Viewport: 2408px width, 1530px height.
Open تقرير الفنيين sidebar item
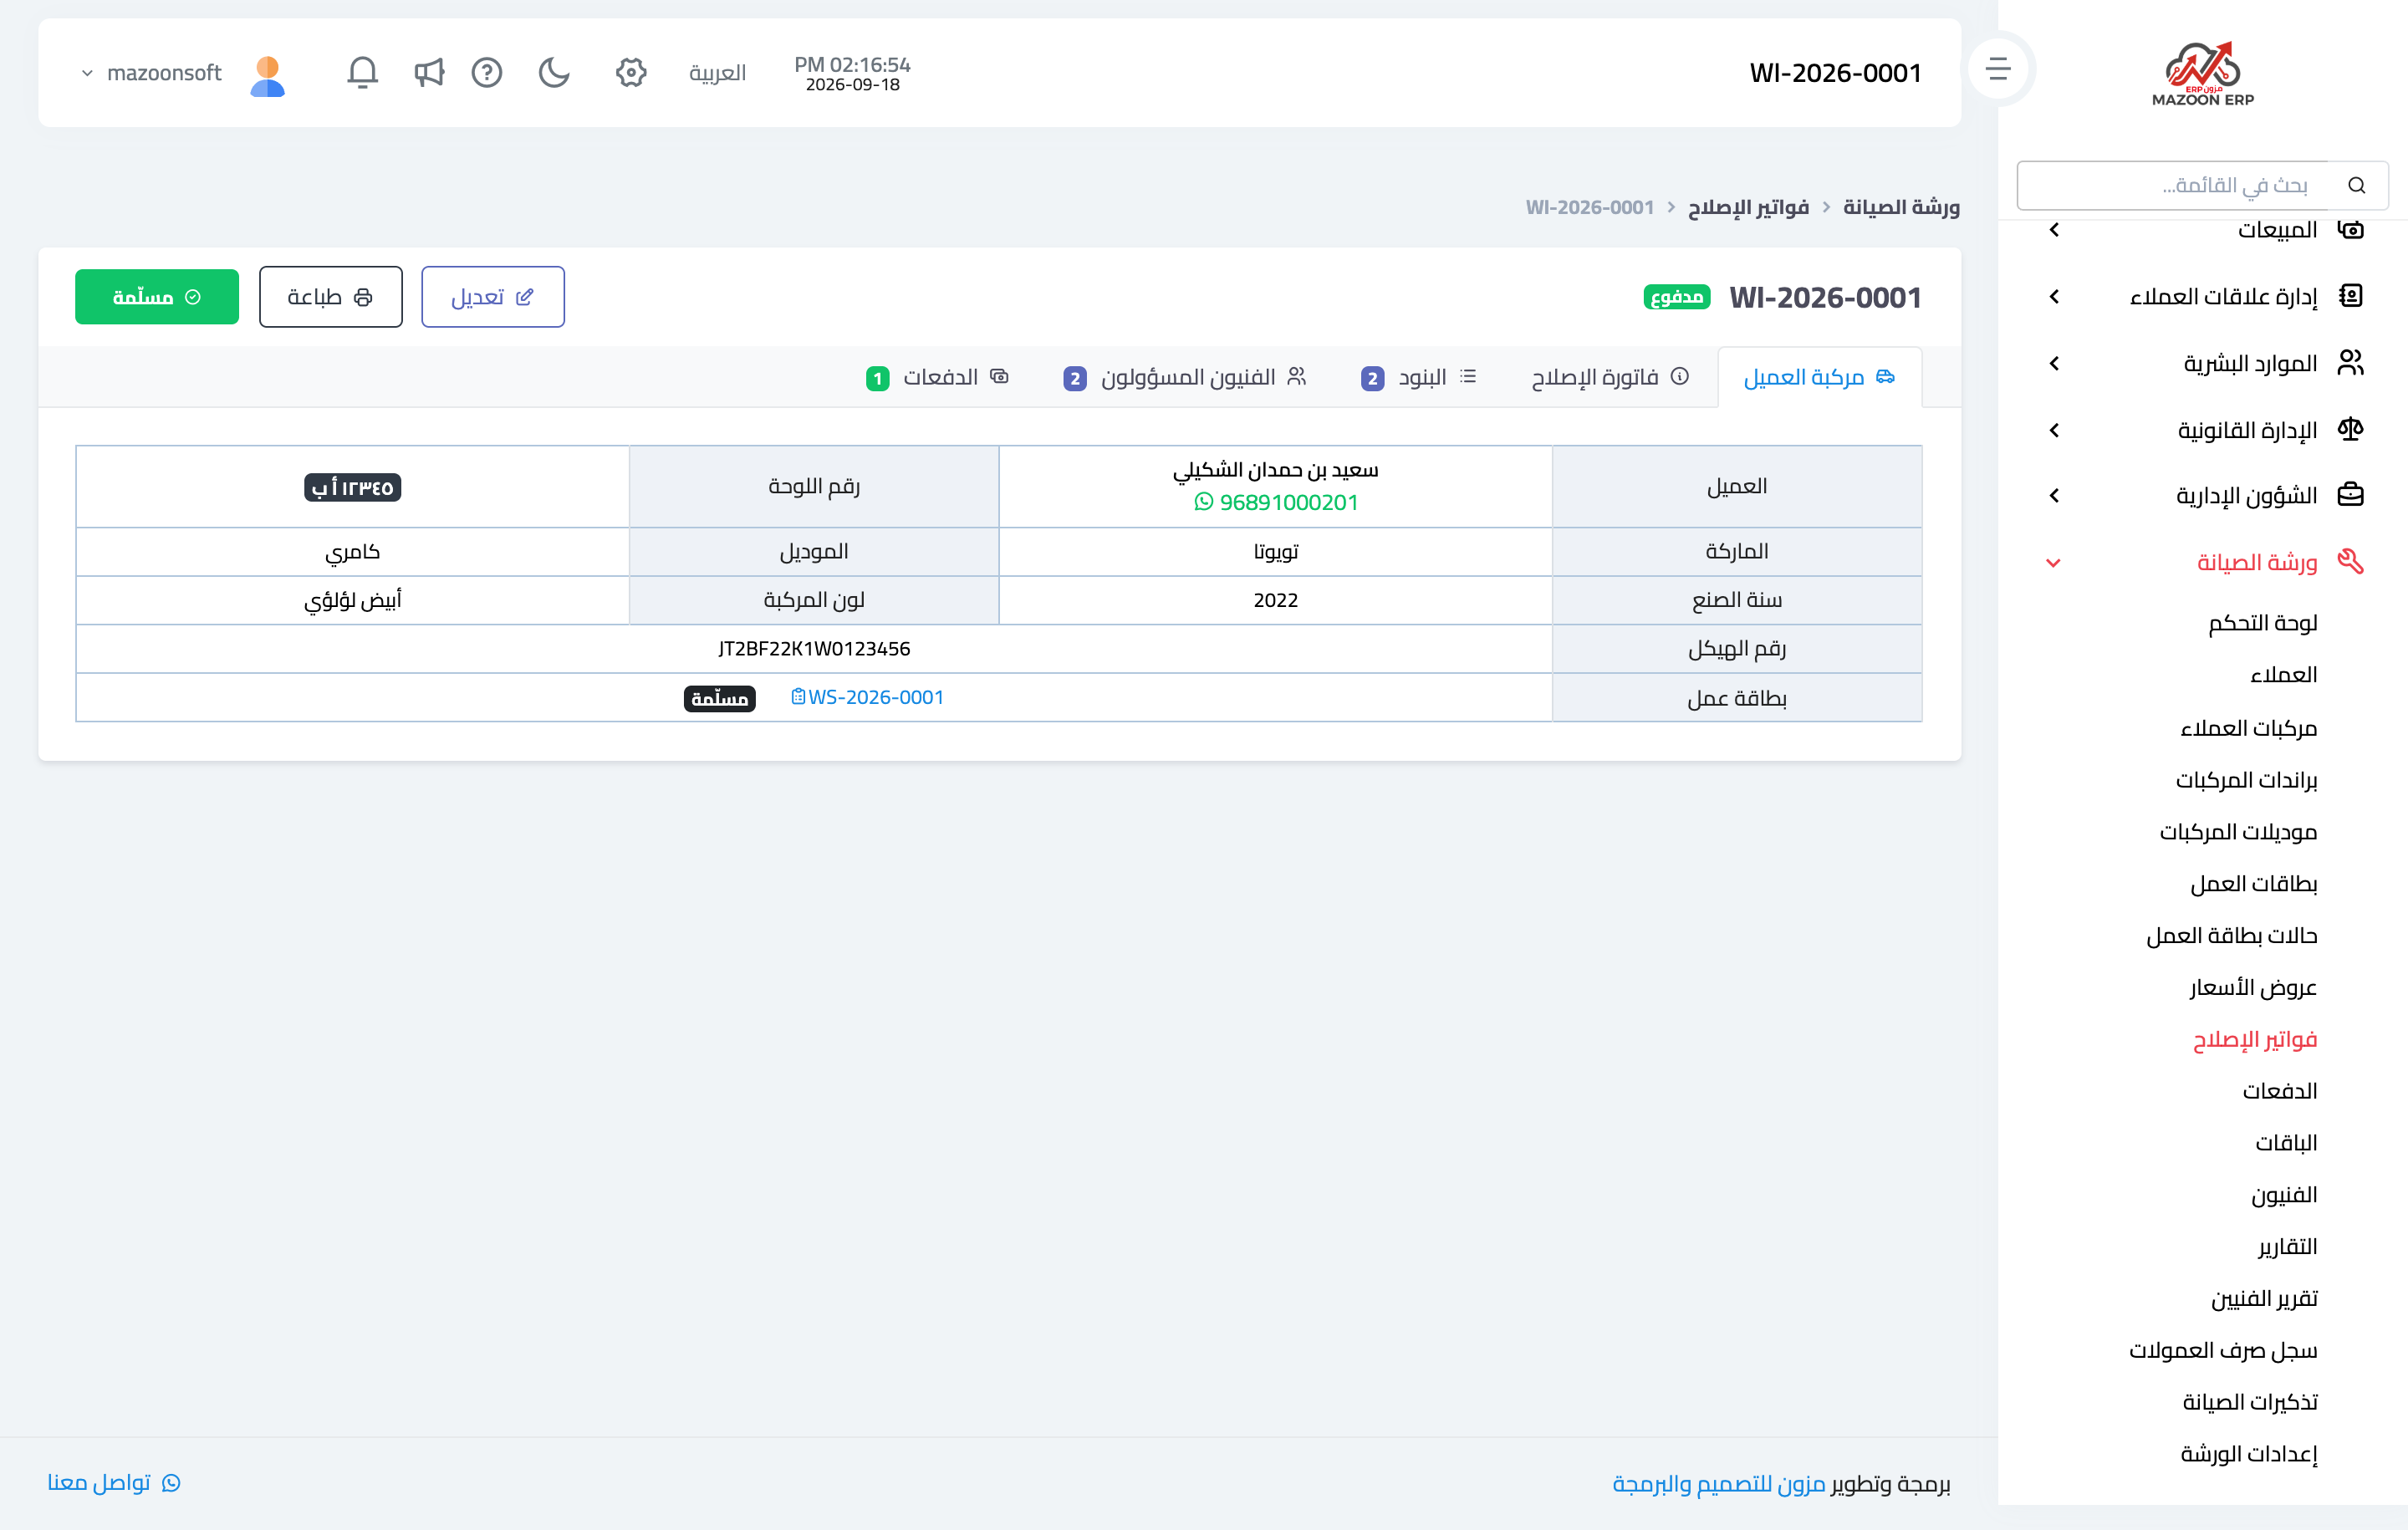2264,1299
